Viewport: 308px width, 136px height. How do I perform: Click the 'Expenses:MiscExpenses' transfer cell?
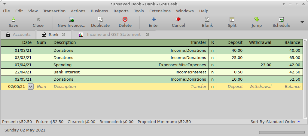click(x=172, y=65)
